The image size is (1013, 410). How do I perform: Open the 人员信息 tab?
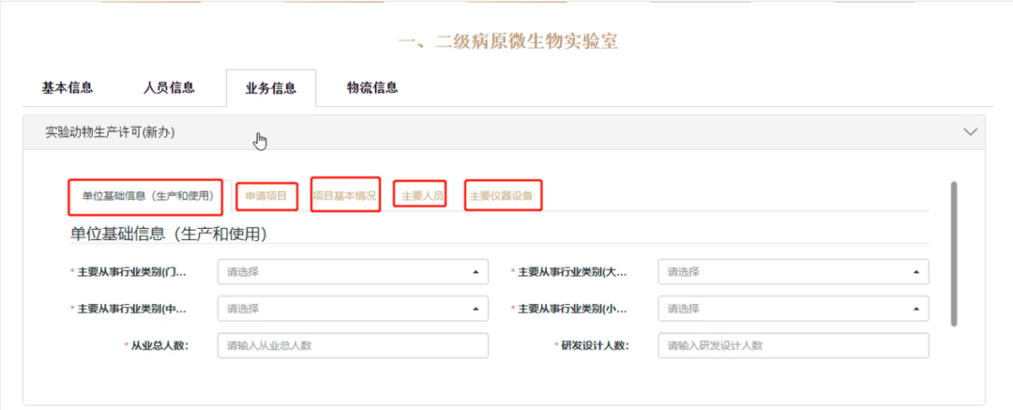click(169, 88)
